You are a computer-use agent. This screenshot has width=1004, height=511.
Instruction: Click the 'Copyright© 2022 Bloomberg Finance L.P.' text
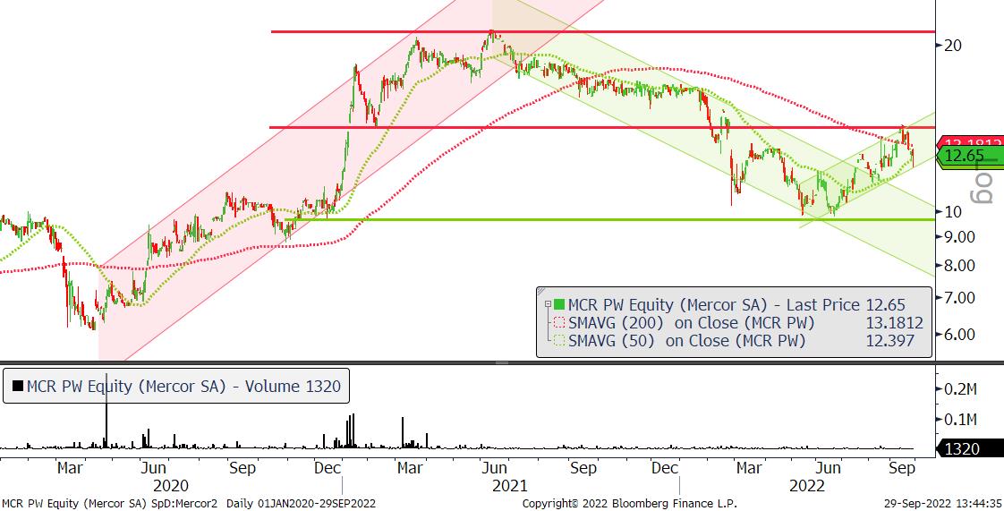pos(629,504)
